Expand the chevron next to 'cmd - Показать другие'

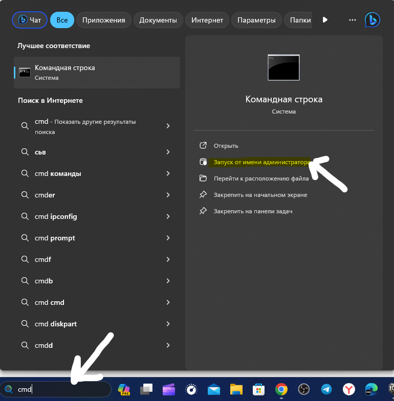coord(168,126)
